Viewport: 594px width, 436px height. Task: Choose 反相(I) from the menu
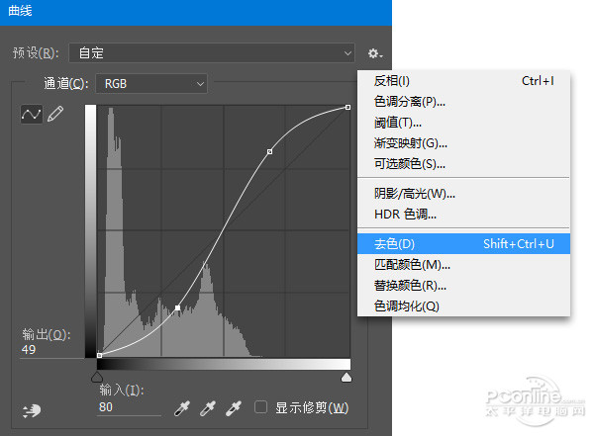[463, 81]
